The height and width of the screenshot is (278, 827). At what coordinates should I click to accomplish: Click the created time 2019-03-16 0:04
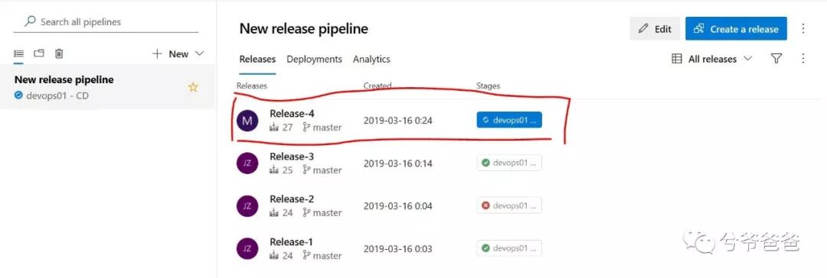[397, 206]
